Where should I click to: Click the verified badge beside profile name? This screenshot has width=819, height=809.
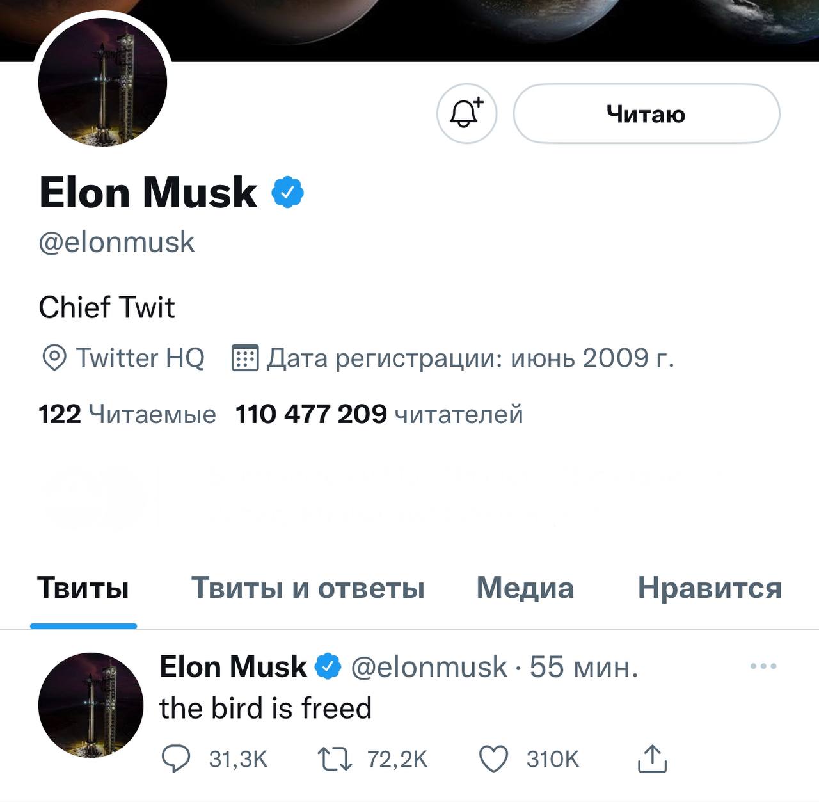tap(288, 192)
